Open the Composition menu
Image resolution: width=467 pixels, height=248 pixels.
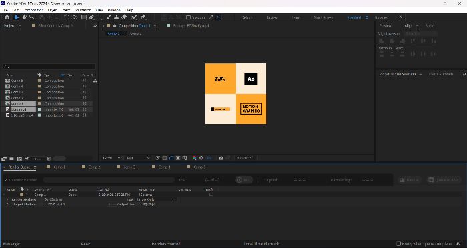[x=33, y=10]
